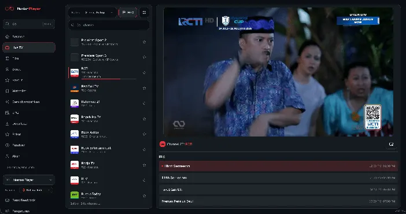Click the highlighted current EPG program row

[x=278, y=166]
